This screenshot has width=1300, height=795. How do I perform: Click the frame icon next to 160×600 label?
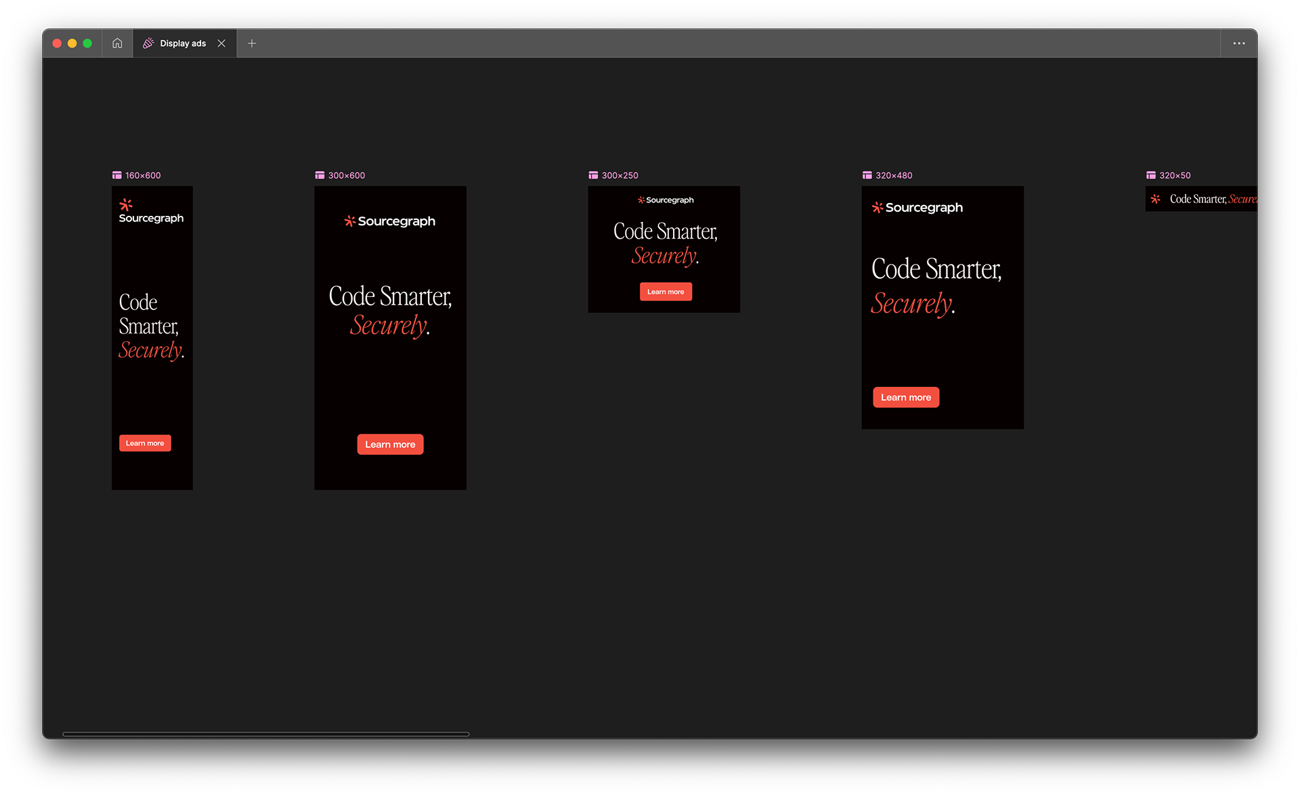115,175
